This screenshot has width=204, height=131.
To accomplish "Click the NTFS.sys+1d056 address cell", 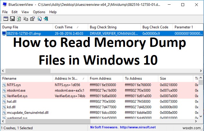I will click(x=67, y=85).
